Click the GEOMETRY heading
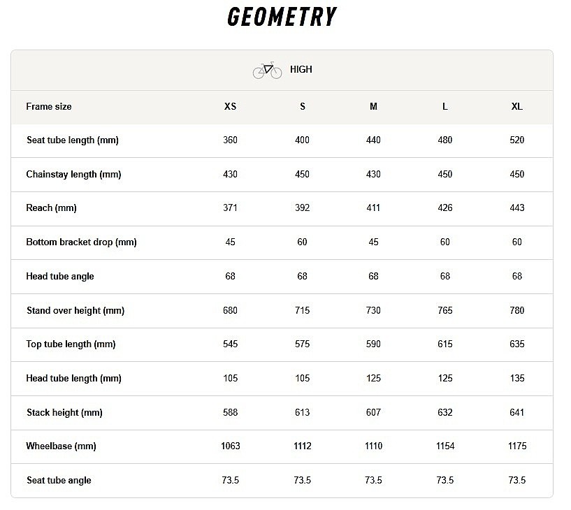This screenshot has width=571, height=510. click(x=282, y=17)
